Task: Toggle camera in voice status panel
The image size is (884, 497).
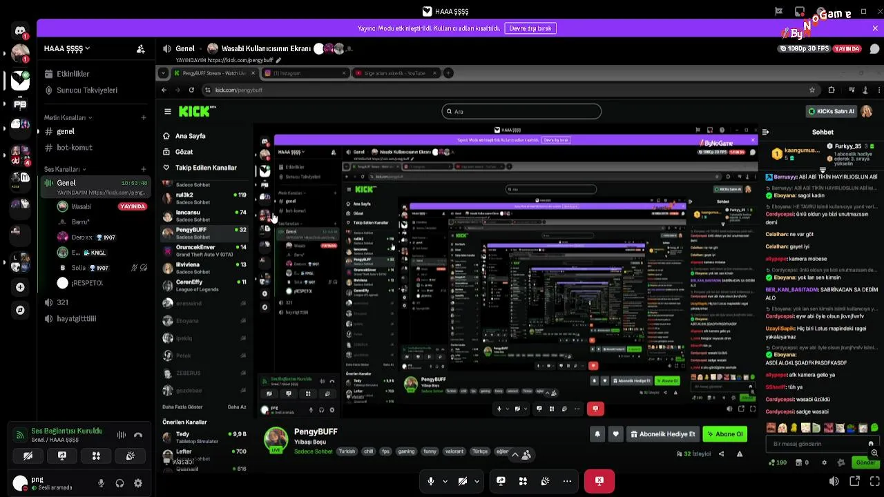Action: pos(28,456)
